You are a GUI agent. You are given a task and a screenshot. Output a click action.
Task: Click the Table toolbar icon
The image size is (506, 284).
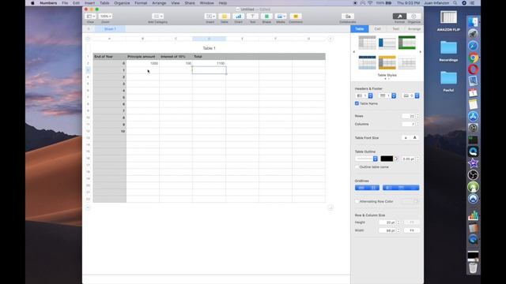[225, 17]
